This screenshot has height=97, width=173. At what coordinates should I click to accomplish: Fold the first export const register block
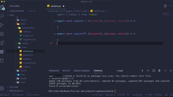(x=55, y=21)
